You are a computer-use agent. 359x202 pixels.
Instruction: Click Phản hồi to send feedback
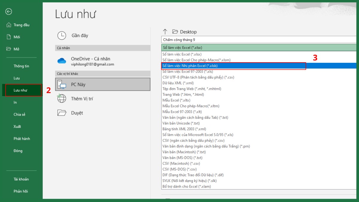pos(20,191)
